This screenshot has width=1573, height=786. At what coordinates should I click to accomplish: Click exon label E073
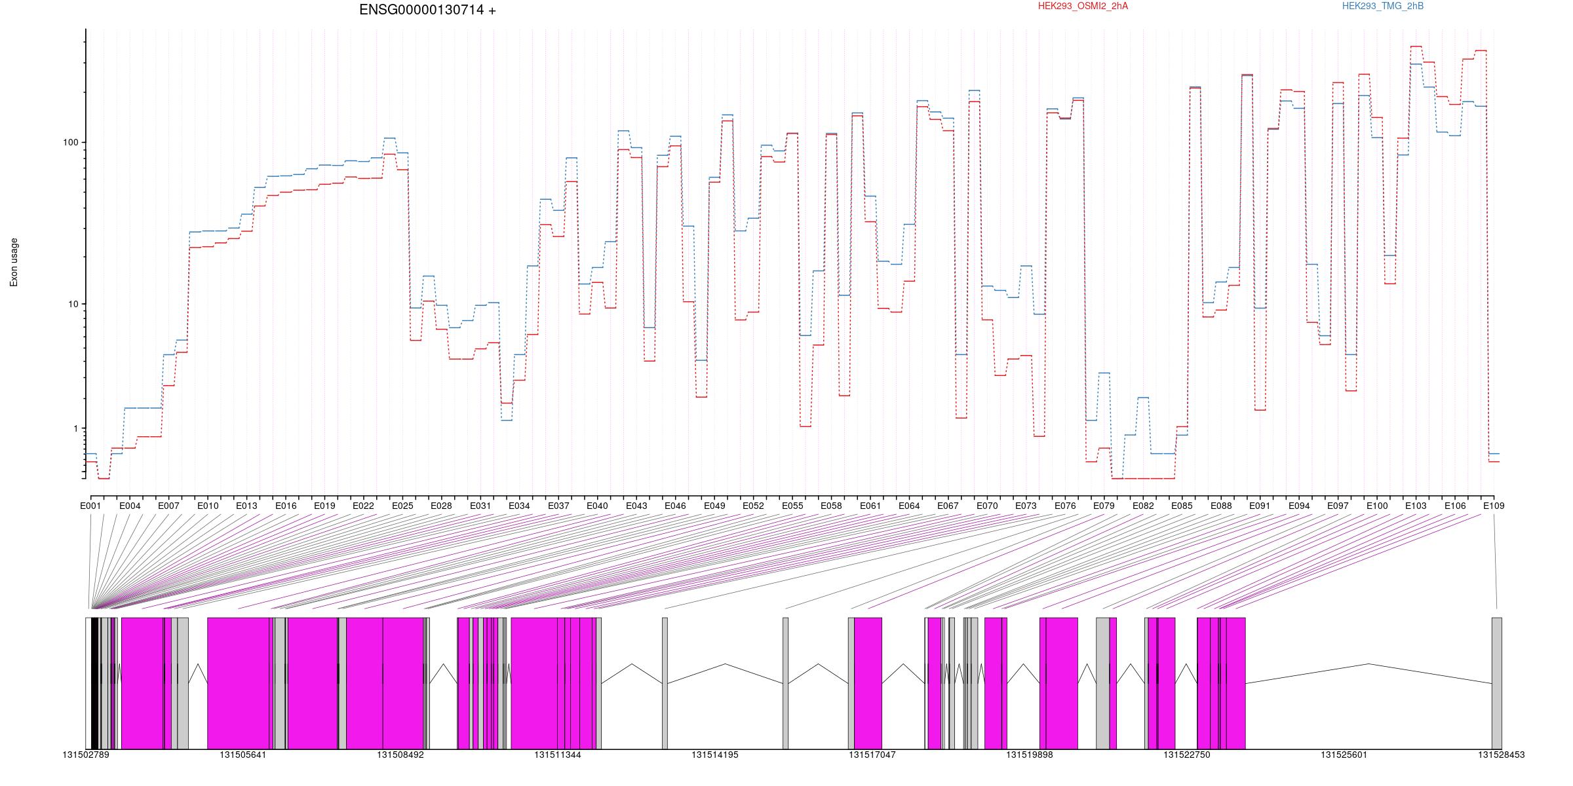point(1026,506)
